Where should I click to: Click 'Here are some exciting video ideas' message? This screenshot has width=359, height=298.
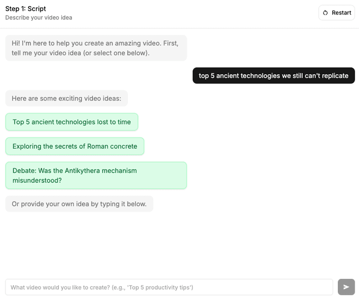(66, 98)
